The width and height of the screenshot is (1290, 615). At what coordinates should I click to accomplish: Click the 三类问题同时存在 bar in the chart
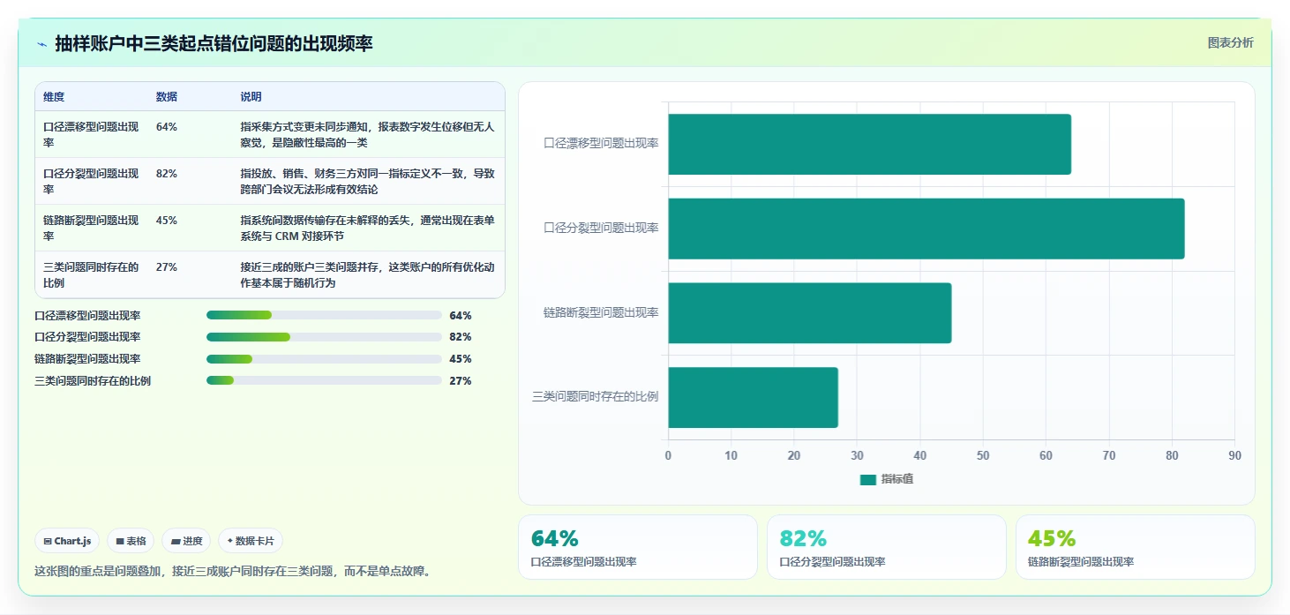click(x=753, y=397)
